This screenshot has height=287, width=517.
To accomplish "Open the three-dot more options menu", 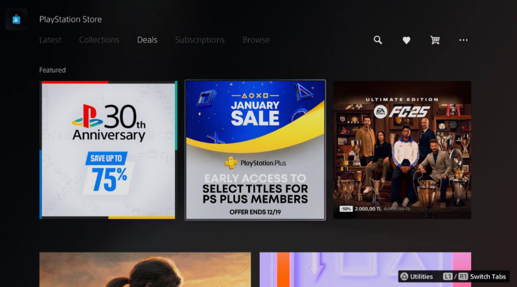I will tap(463, 40).
